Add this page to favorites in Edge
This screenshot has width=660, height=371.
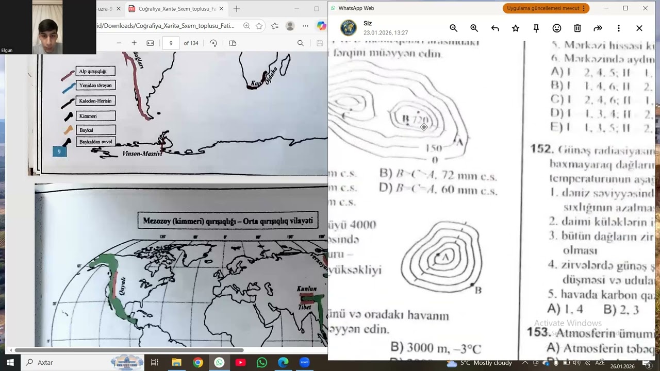pos(259,26)
